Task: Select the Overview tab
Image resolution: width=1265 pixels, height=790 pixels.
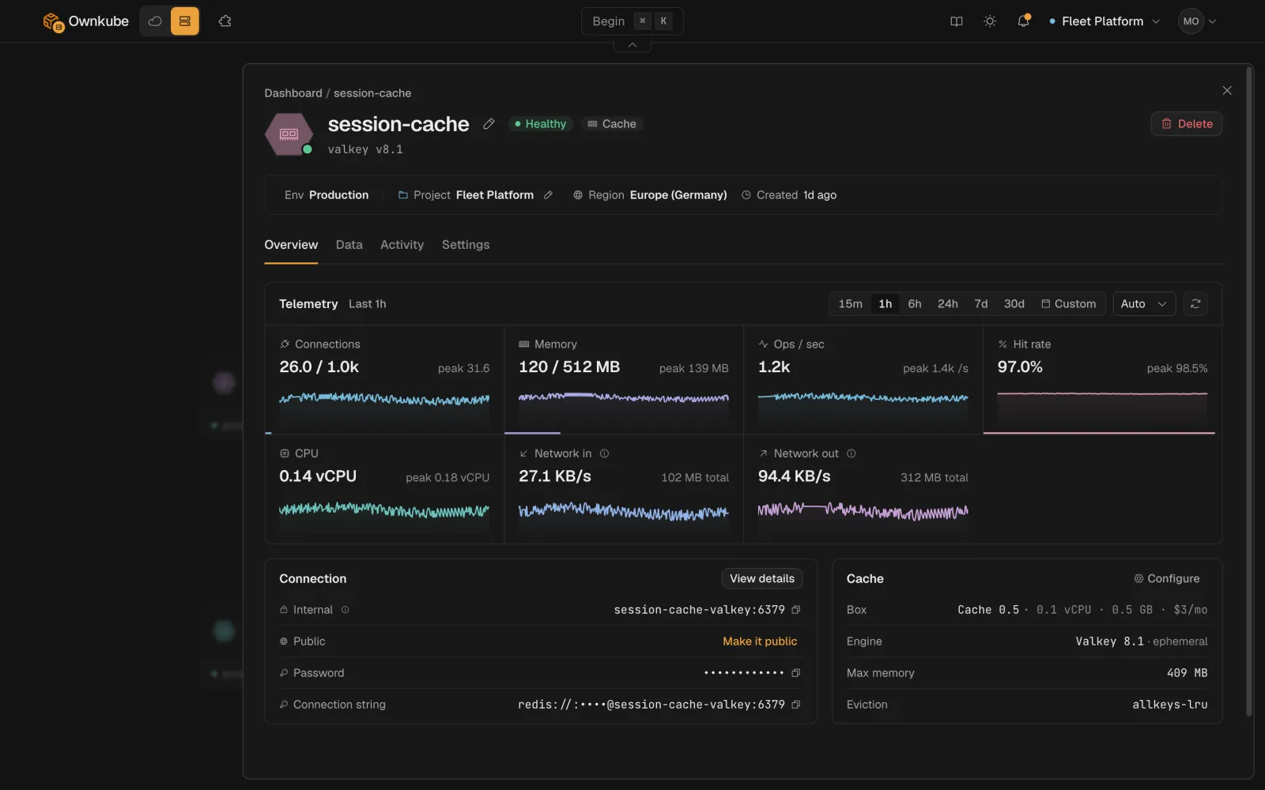Action: [291, 245]
